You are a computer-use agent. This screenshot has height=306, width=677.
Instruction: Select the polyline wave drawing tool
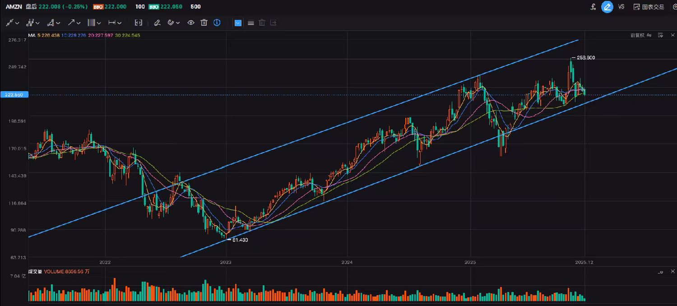click(x=30, y=23)
